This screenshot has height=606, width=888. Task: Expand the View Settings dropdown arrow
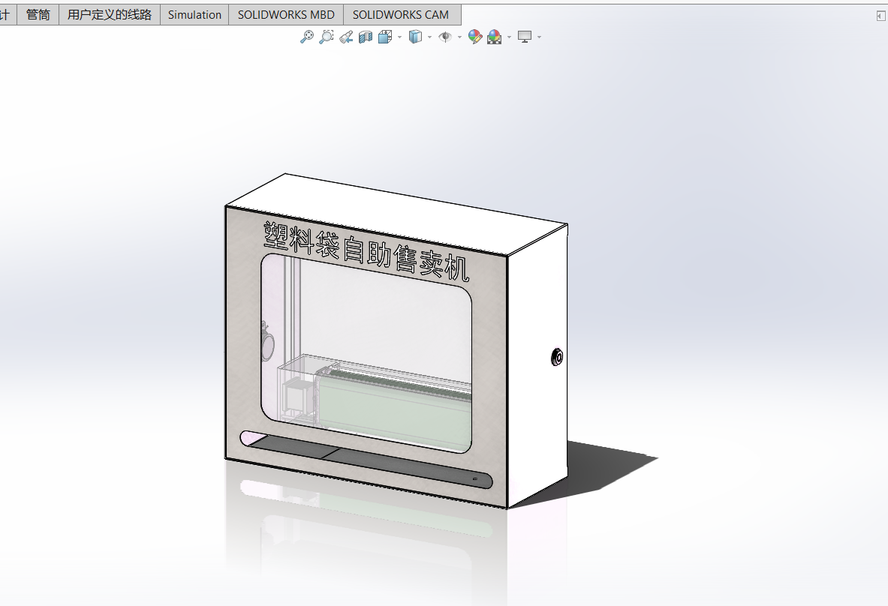pos(539,37)
